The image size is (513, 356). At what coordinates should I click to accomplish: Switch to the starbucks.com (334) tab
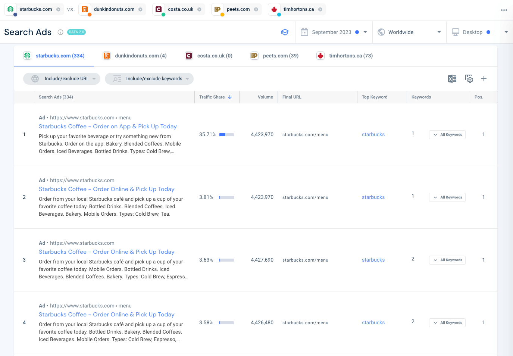[x=54, y=56]
